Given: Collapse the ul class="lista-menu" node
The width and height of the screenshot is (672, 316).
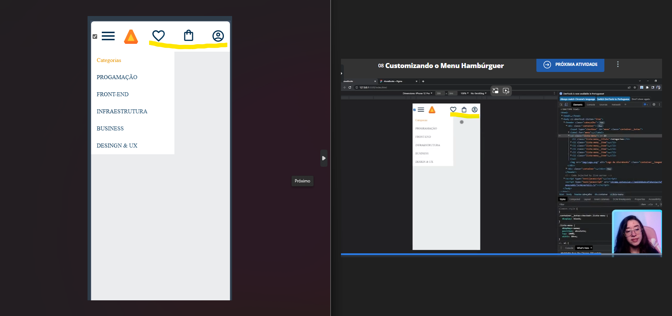Looking at the screenshot, I should coord(568,136).
